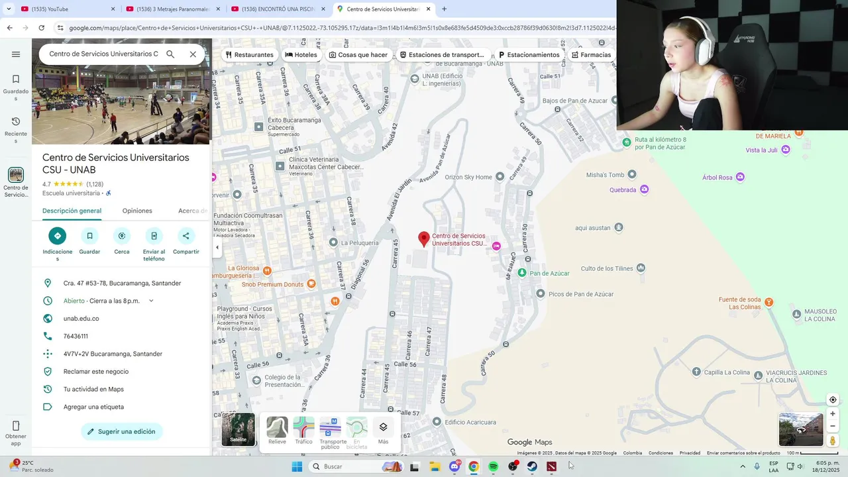Click the my location button on map
848x477 pixels.
833,399
